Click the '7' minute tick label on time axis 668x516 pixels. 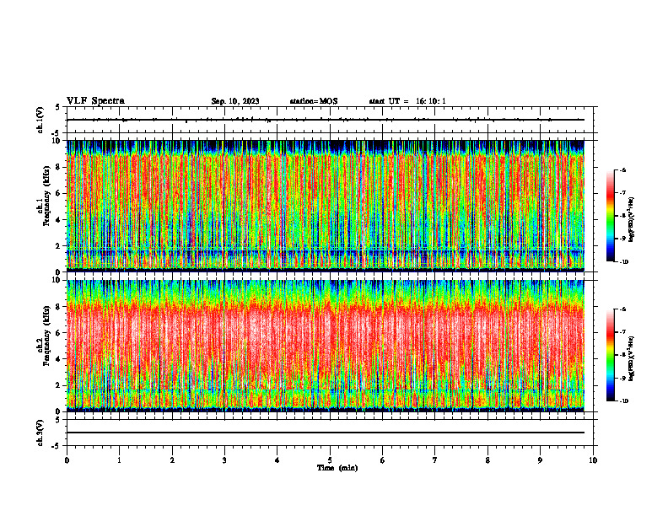click(435, 460)
